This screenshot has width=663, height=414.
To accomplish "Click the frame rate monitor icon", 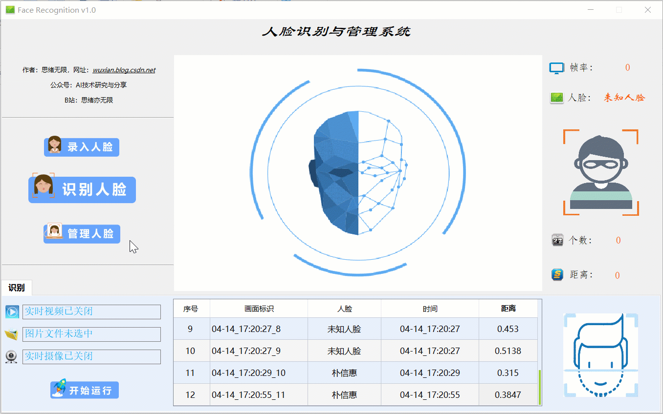I will [x=557, y=68].
